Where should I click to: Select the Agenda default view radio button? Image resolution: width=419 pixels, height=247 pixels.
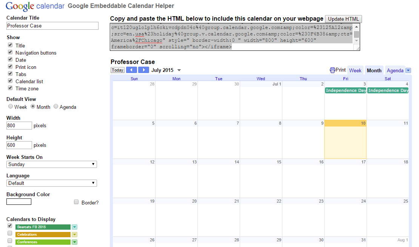click(x=56, y=106)
